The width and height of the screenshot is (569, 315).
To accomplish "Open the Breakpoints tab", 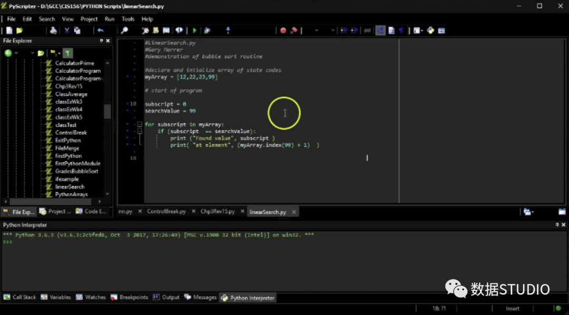I will click(x=130, y=297).
